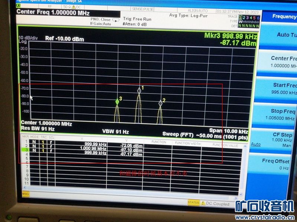Click Center 1.000000 MHz below the graph
Image resolution: width=297 pixels, height=222 pixels.
tap(46, 123)
